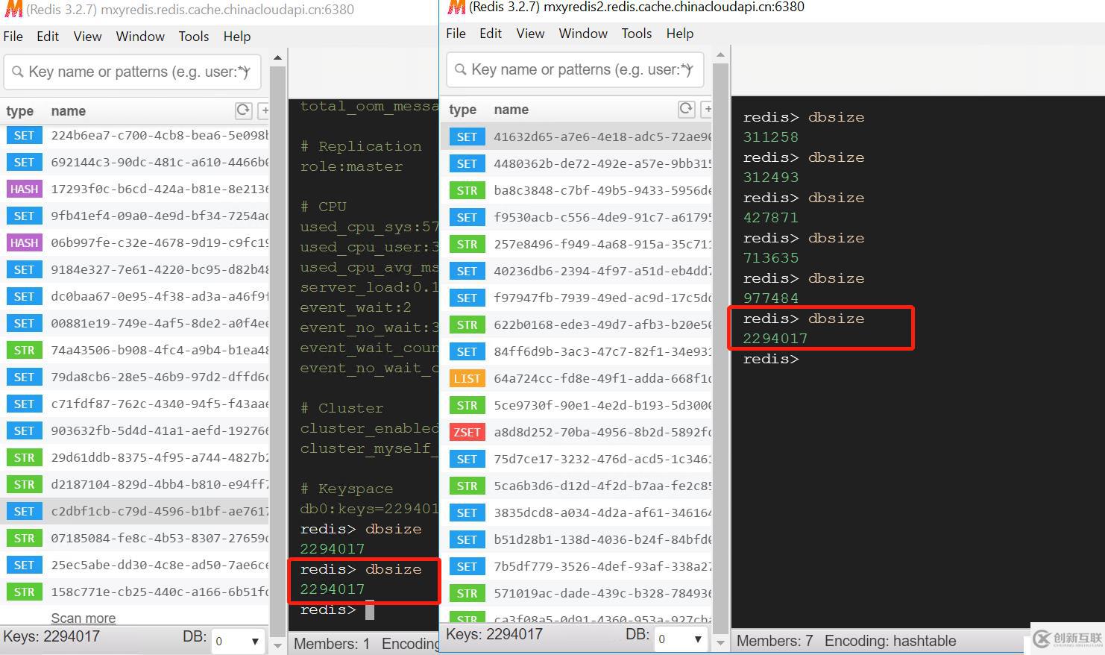This screenshot has width=1105, height=655.
Task: Select LIST key 64a724cc-fd8e-49f1-adda
Action: pos(577,379)
